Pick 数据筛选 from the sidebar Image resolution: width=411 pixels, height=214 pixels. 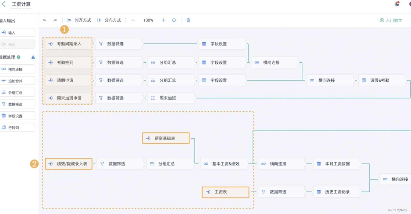17,104
